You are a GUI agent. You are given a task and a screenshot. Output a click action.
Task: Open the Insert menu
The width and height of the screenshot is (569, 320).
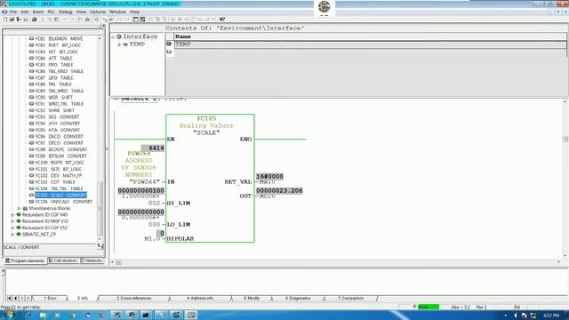pyautogui.click(x=37, y=12)
